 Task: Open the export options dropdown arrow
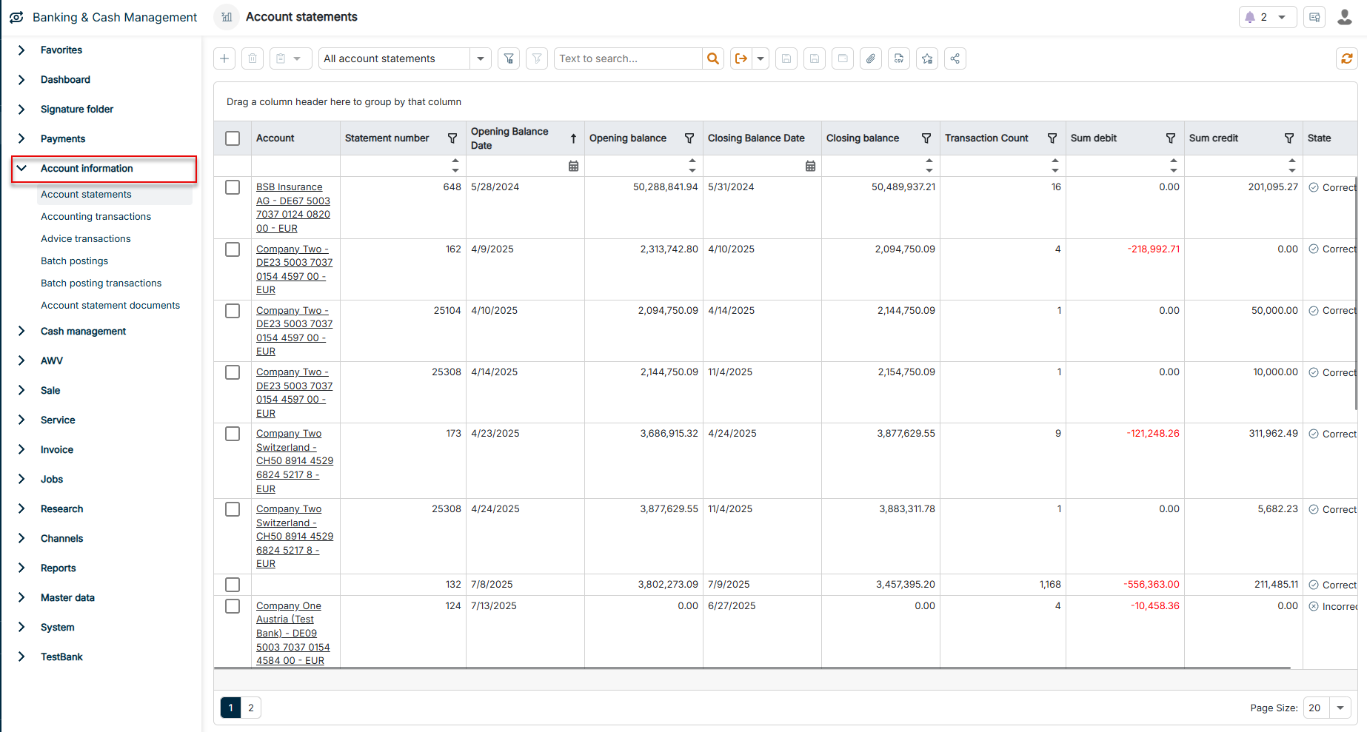[761, 58]
